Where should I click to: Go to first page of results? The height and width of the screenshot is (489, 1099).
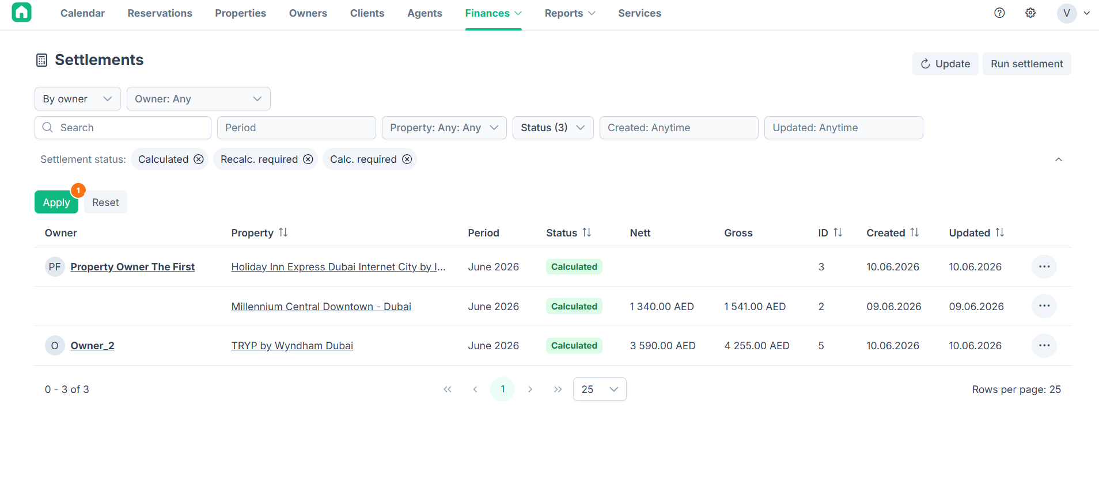pos(448,389)
